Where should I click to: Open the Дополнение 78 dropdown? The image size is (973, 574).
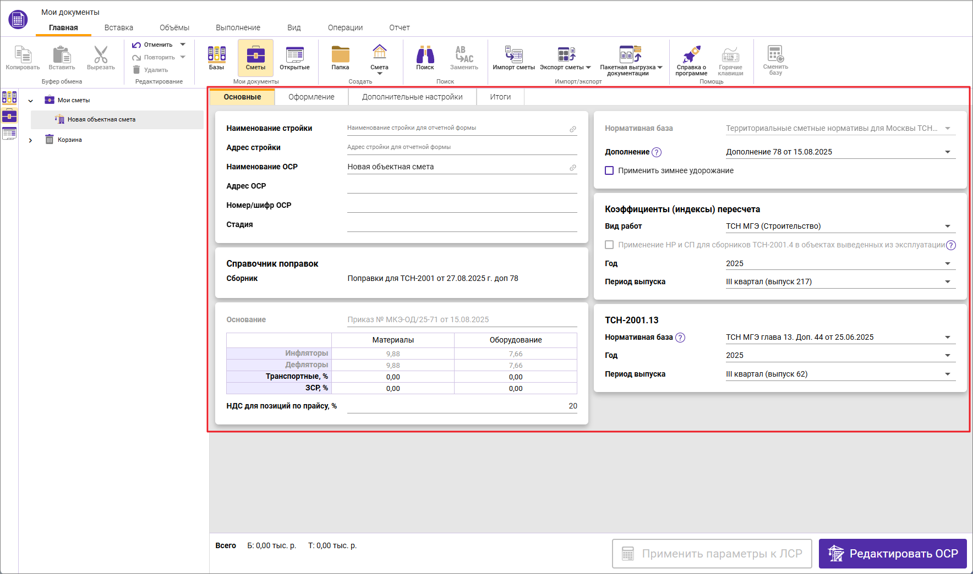(947, 152)
